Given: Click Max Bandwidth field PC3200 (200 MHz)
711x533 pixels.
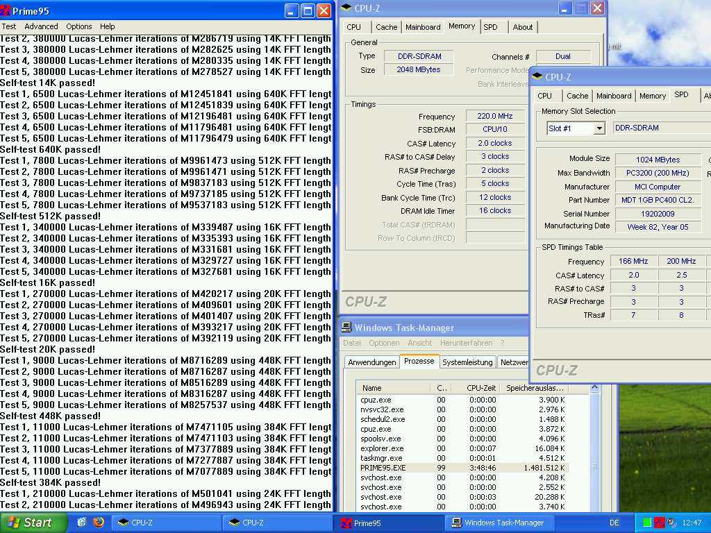Looking at the screenshot, I should click(658, 173).
